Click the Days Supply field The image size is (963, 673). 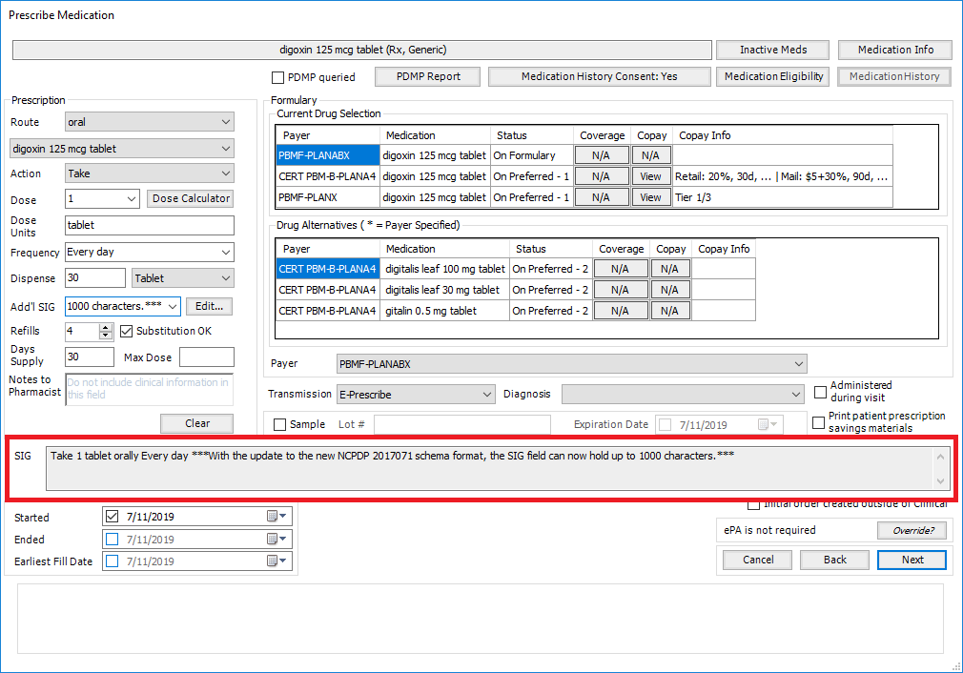(89, 357)
